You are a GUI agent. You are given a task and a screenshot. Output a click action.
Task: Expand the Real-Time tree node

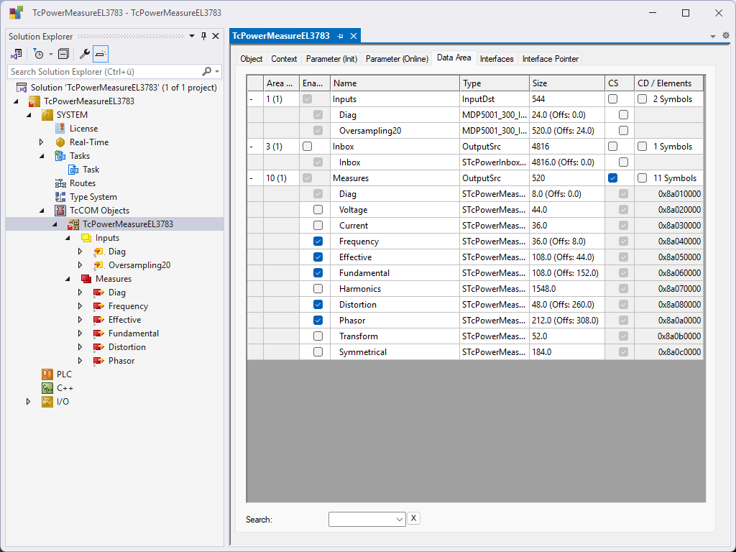click(41, 142)
